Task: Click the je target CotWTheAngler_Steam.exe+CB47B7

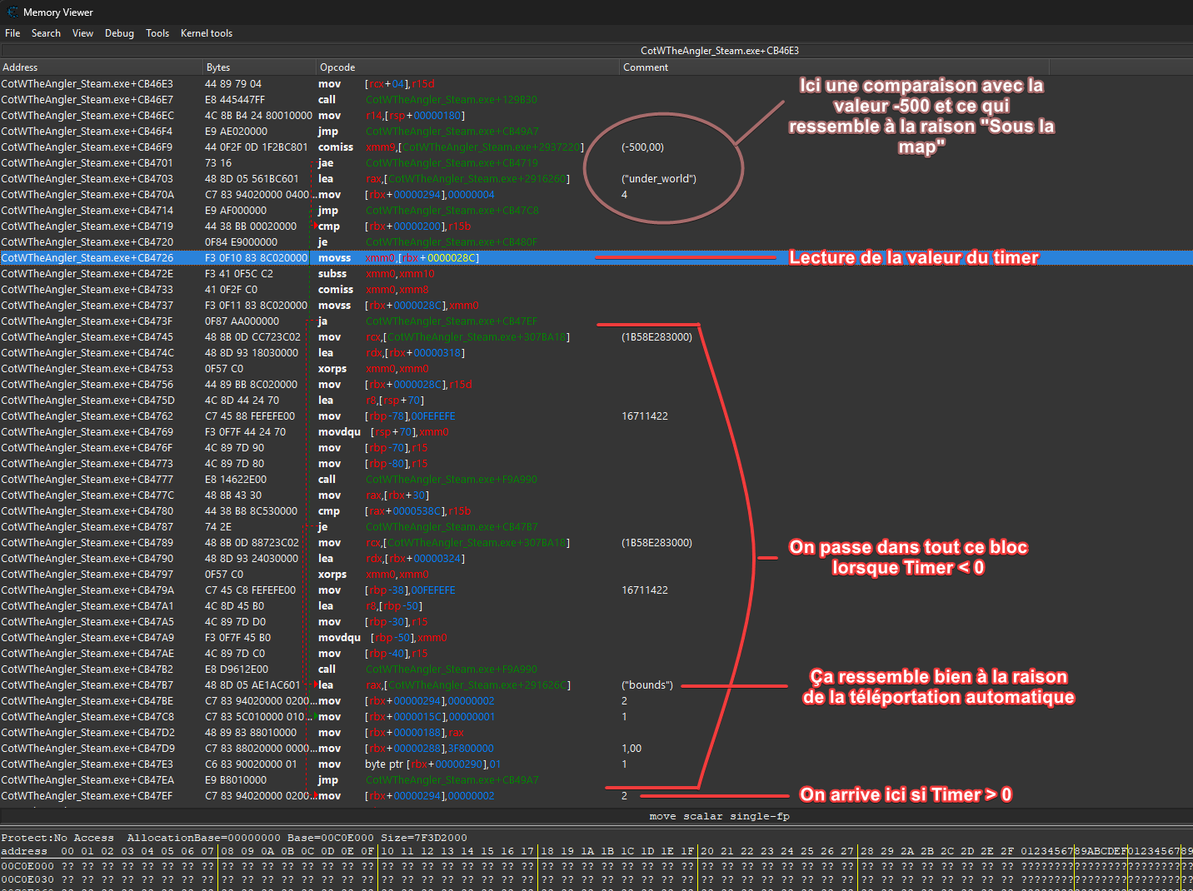Action: point(452,527)
